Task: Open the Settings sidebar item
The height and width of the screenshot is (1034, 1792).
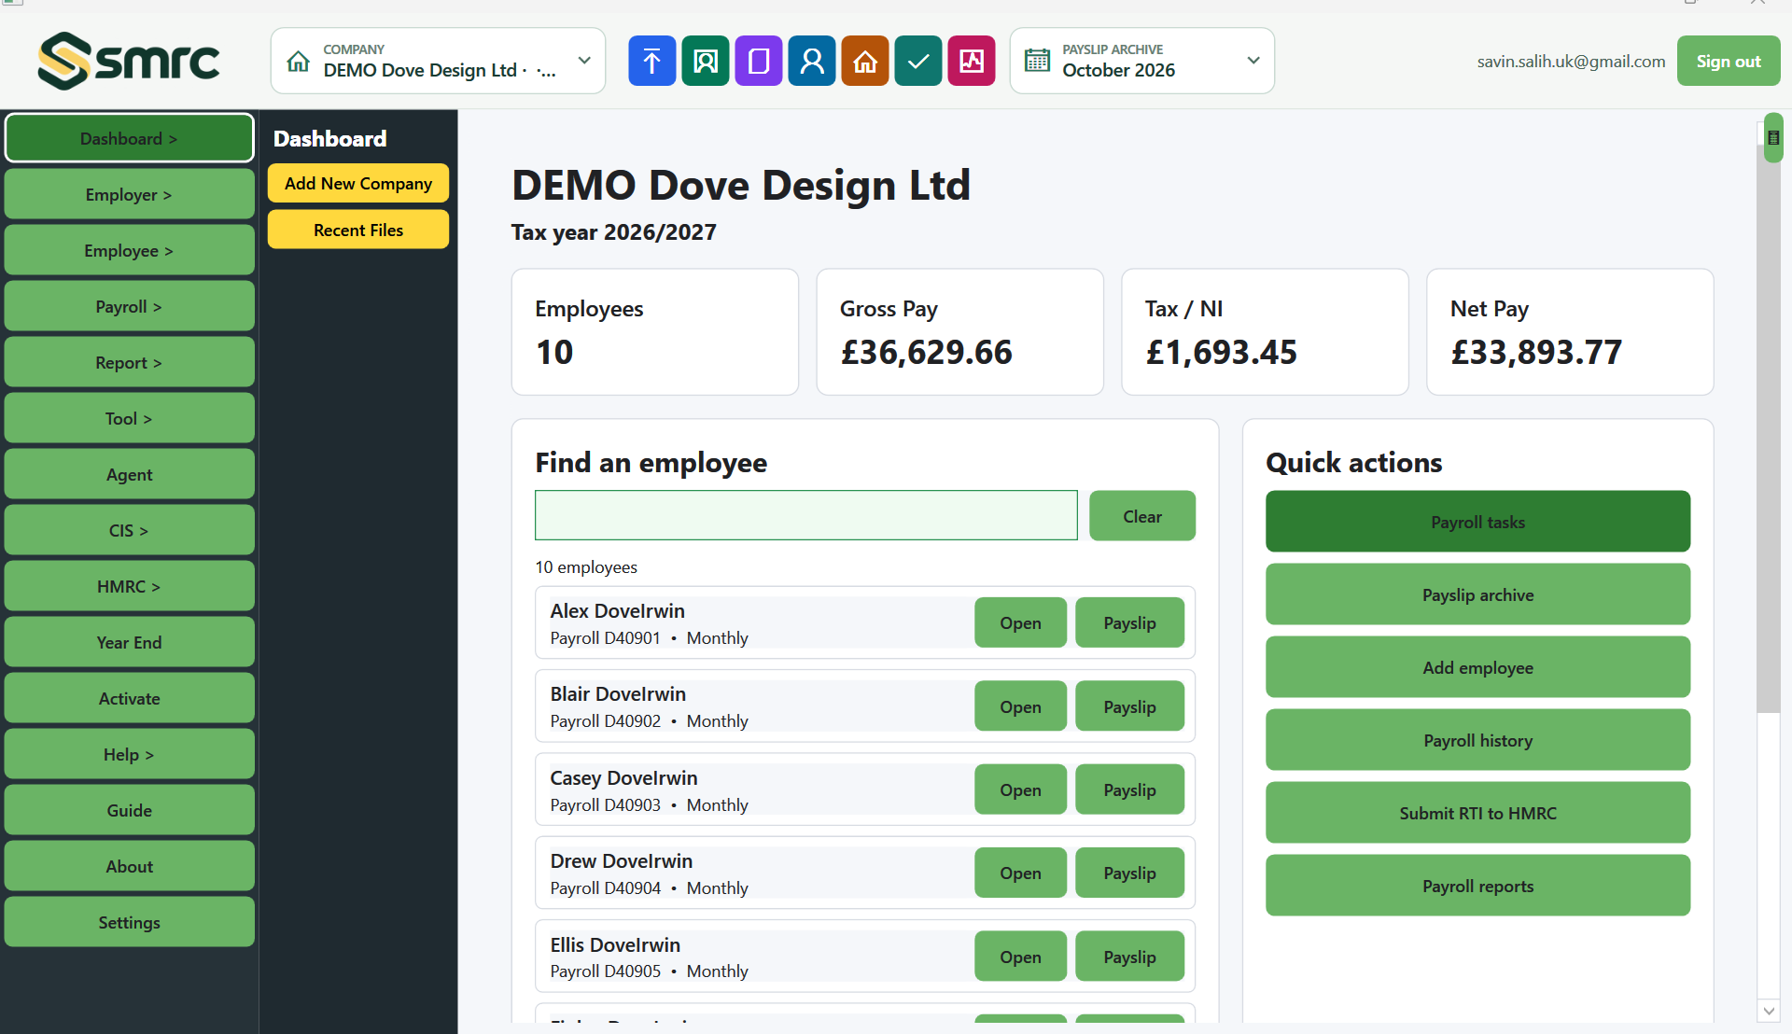Action: (129, 922)
